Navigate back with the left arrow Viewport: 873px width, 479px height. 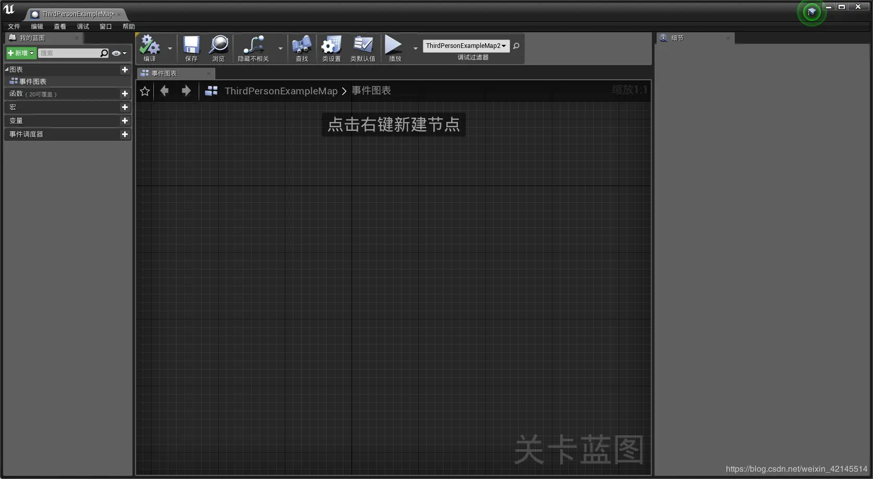164,91
